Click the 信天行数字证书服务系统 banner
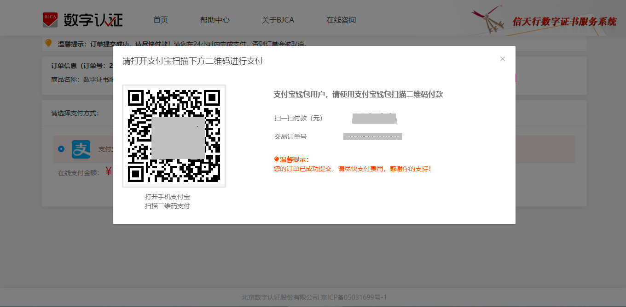Viewport: 626px width, 307px height. (x=564, y=21)
